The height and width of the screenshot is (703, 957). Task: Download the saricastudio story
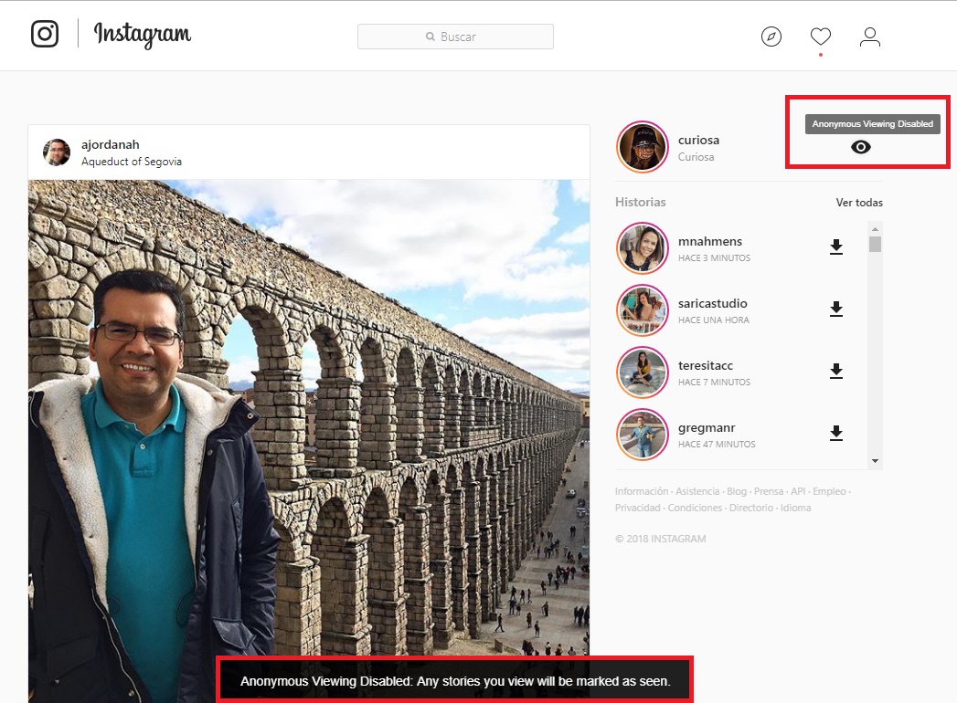click(x=835, y=310)
